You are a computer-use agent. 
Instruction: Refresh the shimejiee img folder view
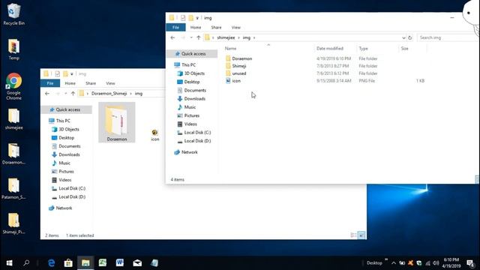tap(410, 37)
